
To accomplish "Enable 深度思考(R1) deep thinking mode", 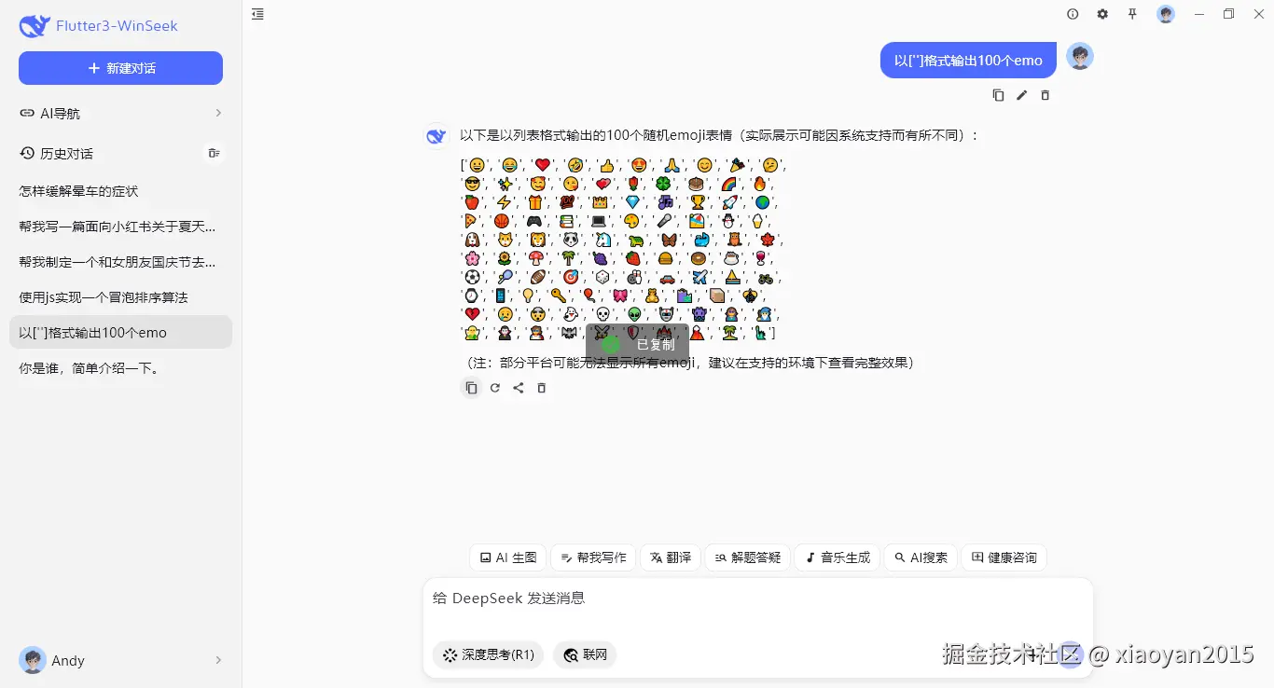I will (487, 654).
